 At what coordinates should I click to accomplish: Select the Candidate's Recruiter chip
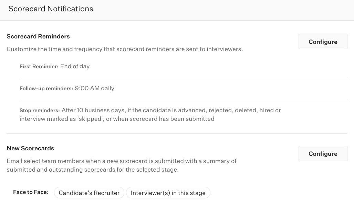(89, 193)
